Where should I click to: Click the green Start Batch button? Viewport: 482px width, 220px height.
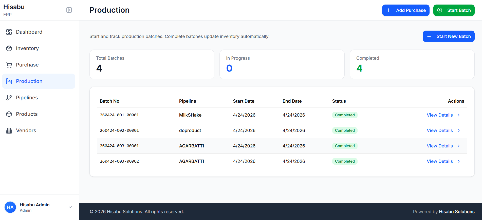coord(454,10)
